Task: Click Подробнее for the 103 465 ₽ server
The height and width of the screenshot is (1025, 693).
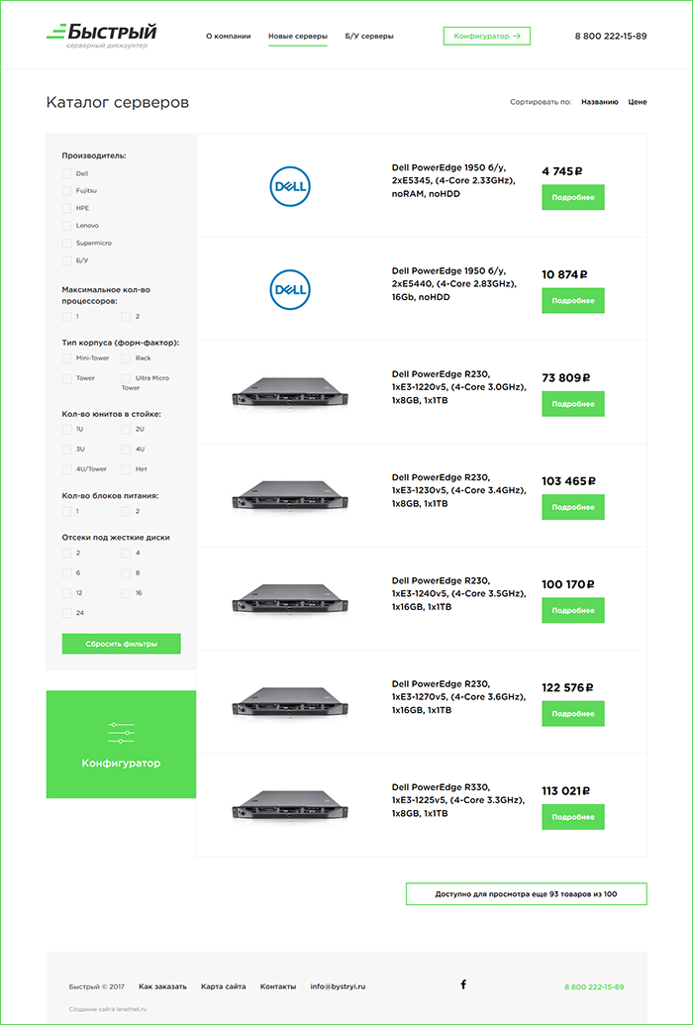Action: pos(573,507)
